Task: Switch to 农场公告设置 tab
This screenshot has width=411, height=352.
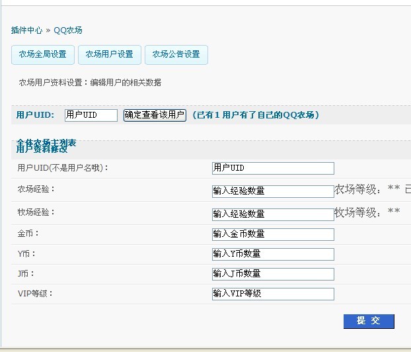Action: pyautogui.click(x=176, y=55)
